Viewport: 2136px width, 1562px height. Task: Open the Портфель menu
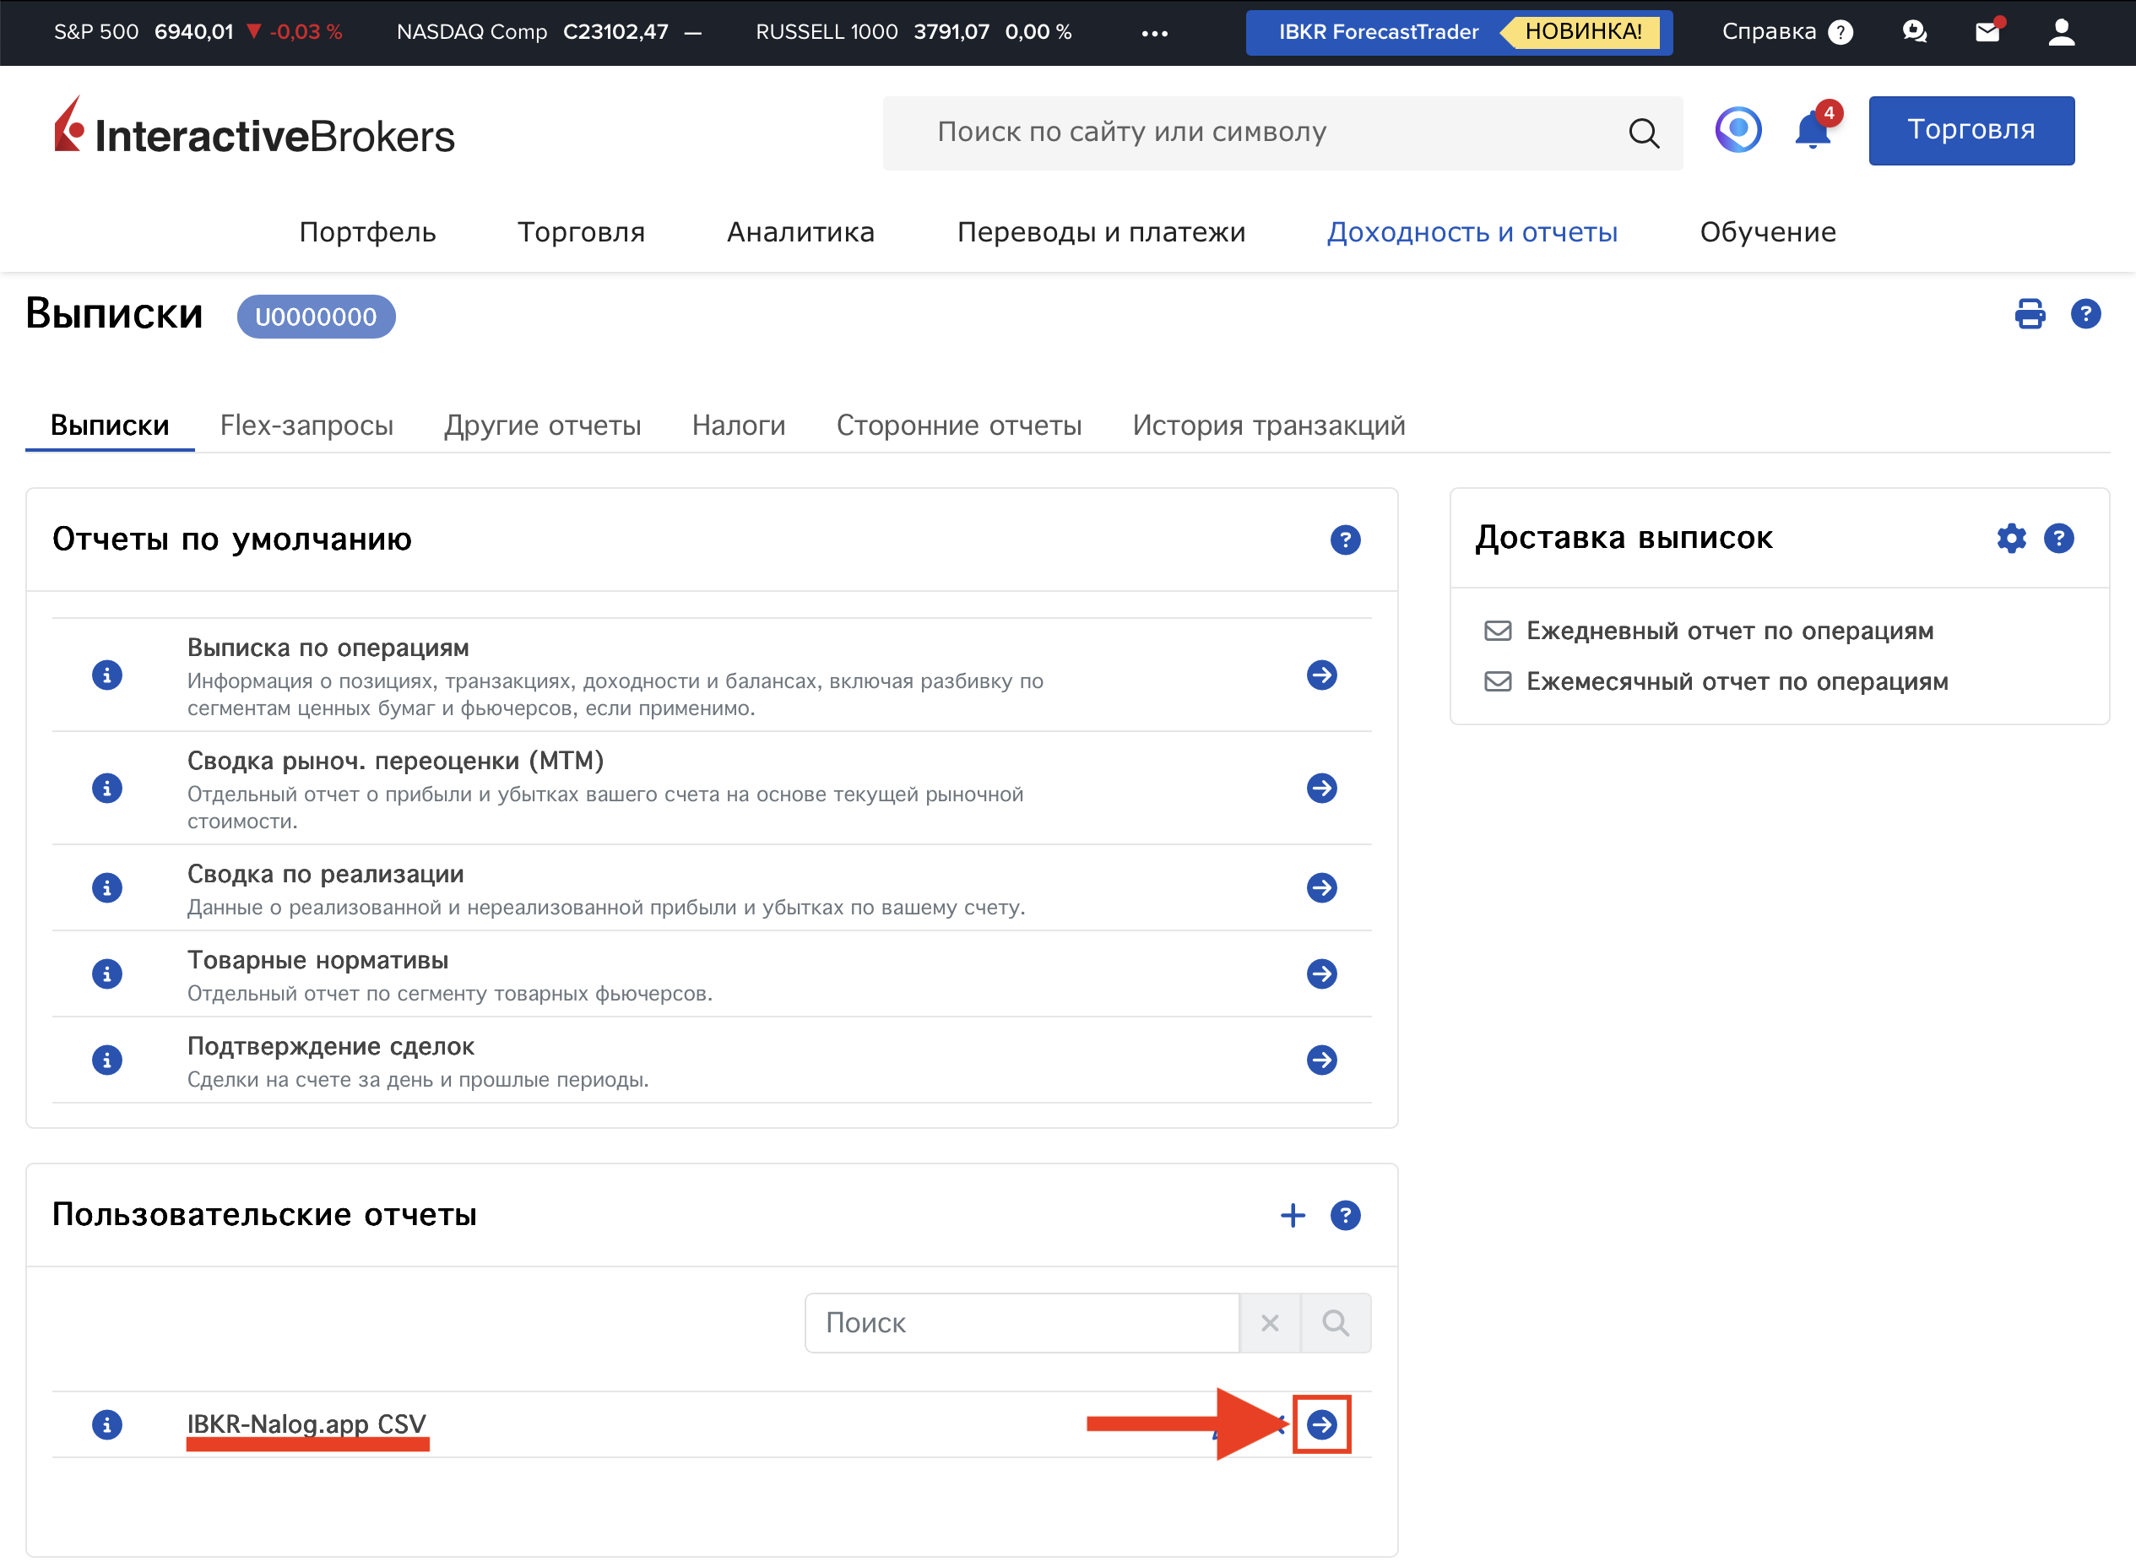point(367,231)
